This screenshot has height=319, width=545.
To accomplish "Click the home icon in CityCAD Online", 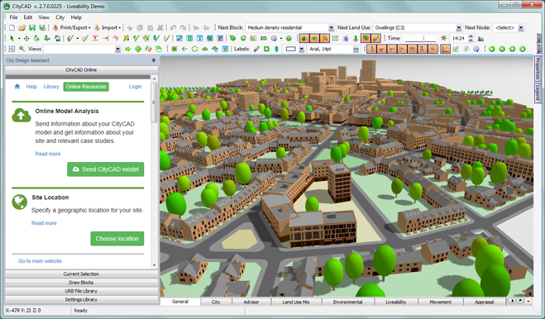I will [x=17, y=87].
